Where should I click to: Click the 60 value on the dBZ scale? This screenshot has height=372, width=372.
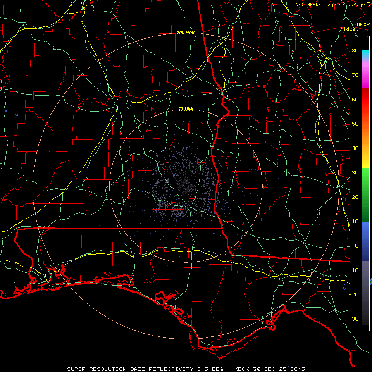(x=355, y=99)
